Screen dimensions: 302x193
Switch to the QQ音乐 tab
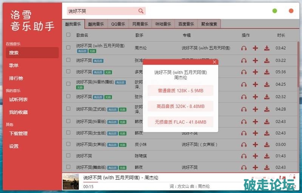click(118, 24)
